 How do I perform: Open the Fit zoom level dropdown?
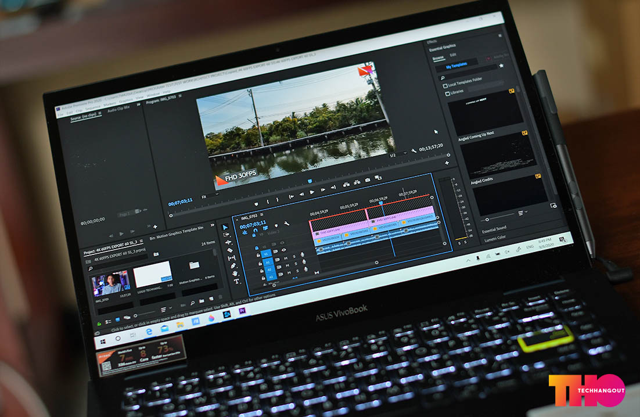click(210, 196)
